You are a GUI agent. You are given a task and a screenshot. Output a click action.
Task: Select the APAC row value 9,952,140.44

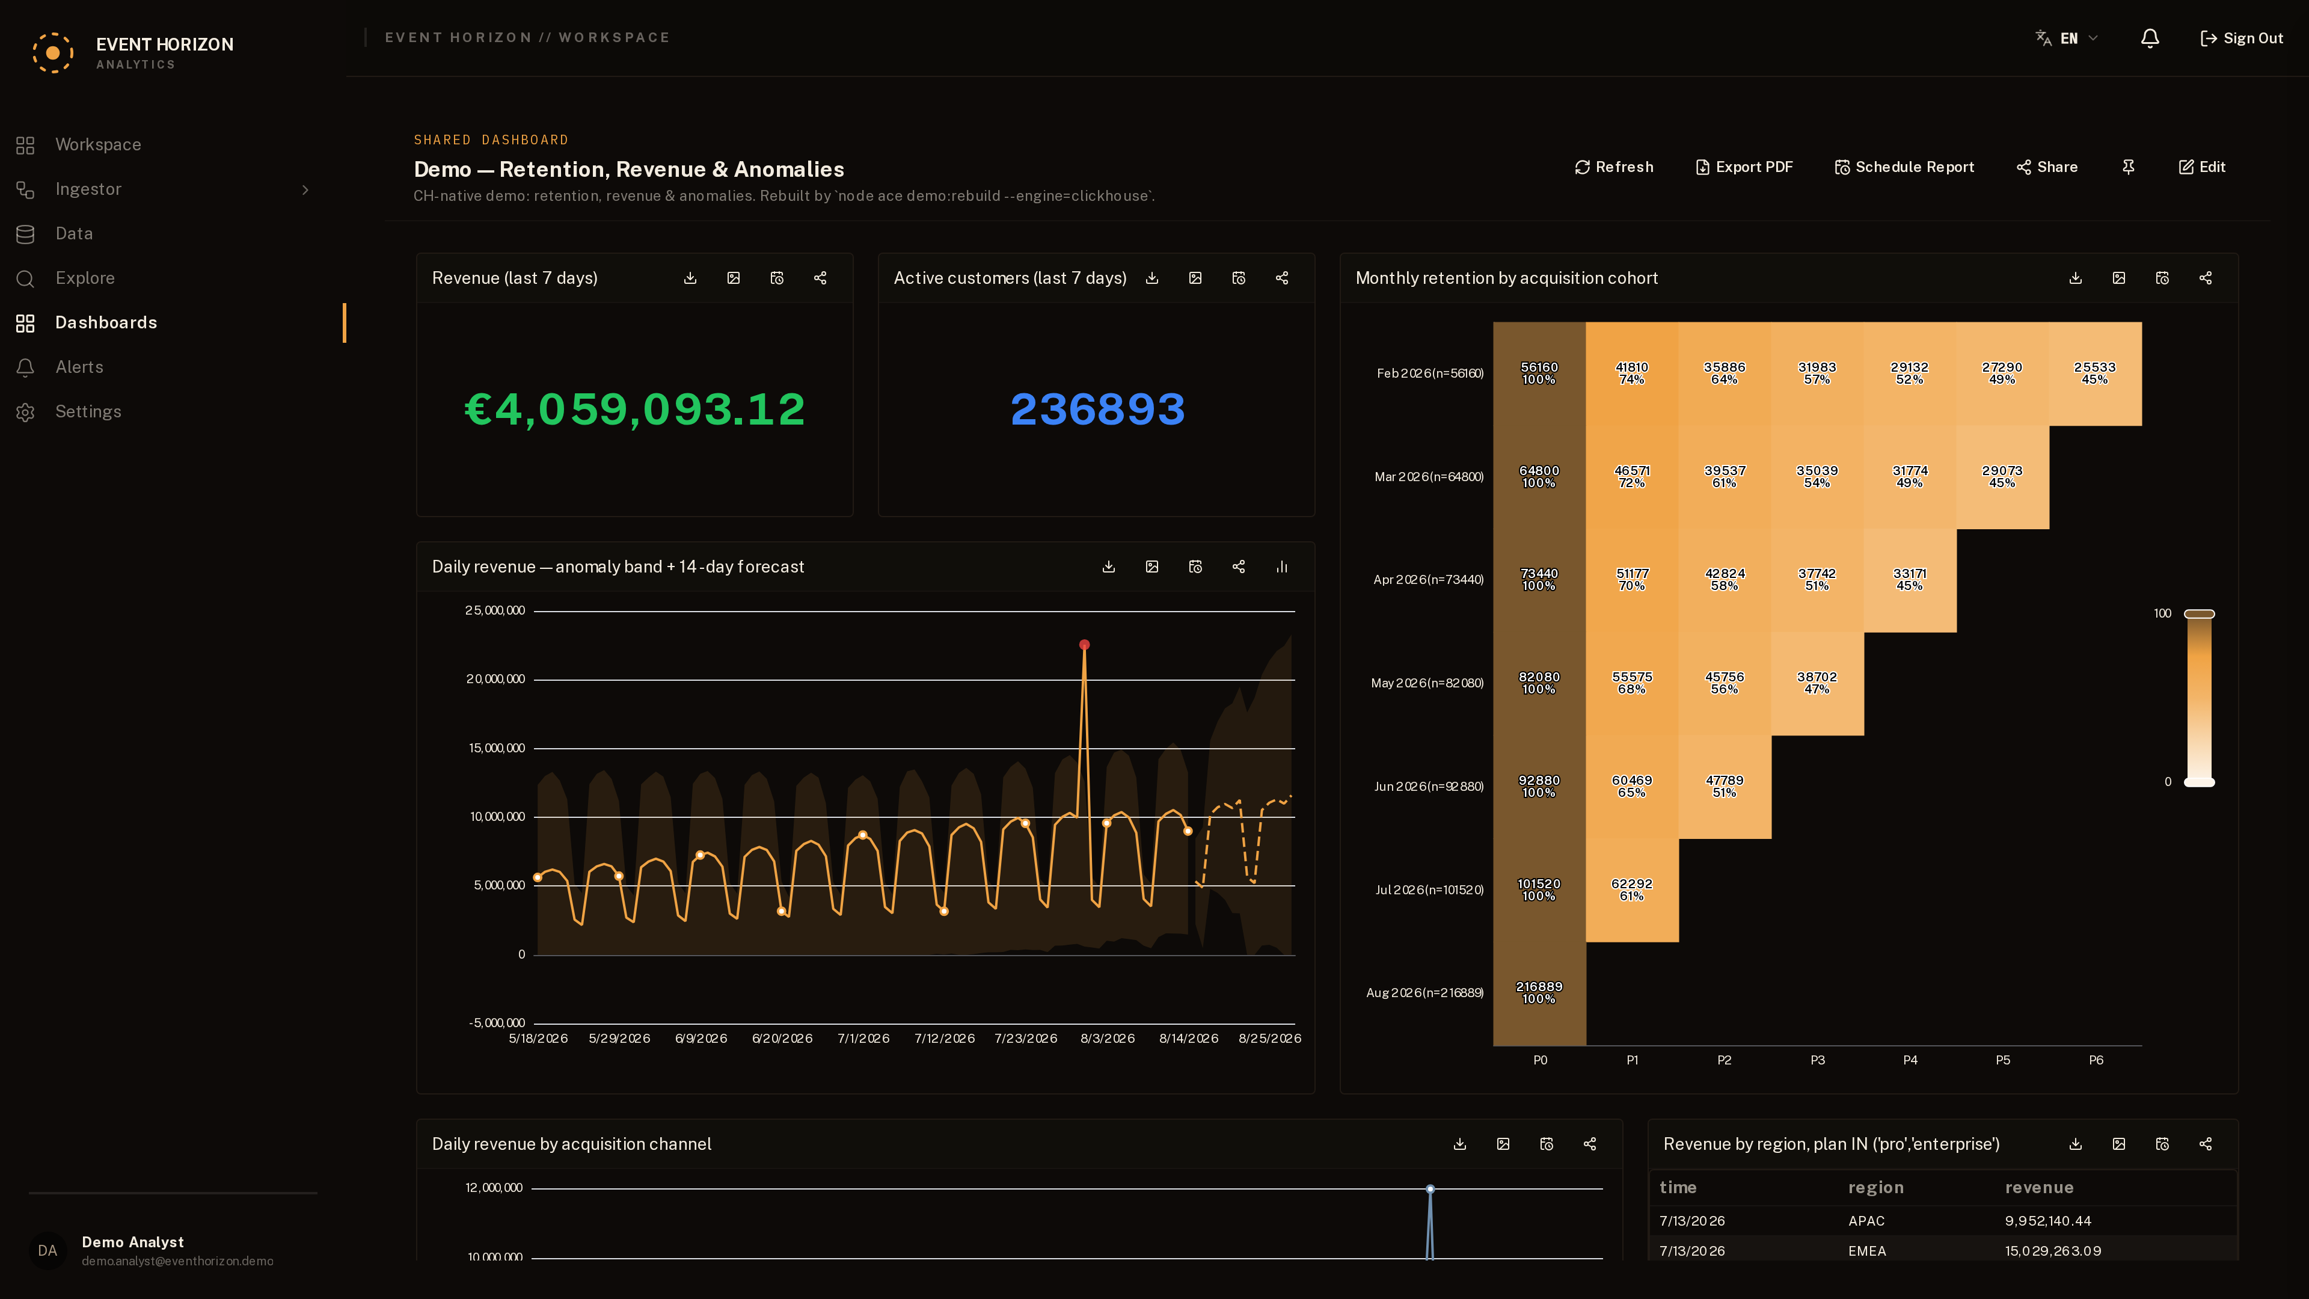[2047, 1221]
